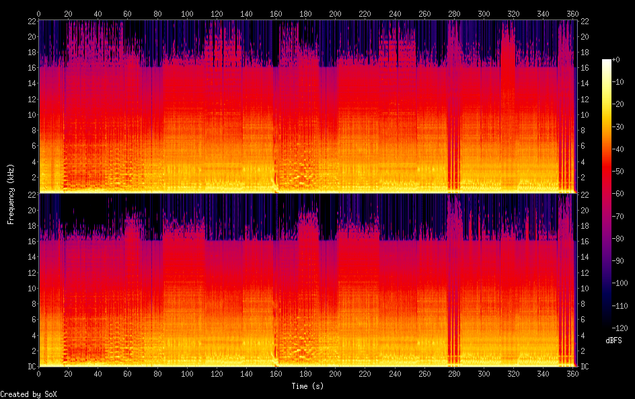Screen dimensions: 635x399
Task: Select the 40 tick on bottom time axis
Action: click(98, 373)
